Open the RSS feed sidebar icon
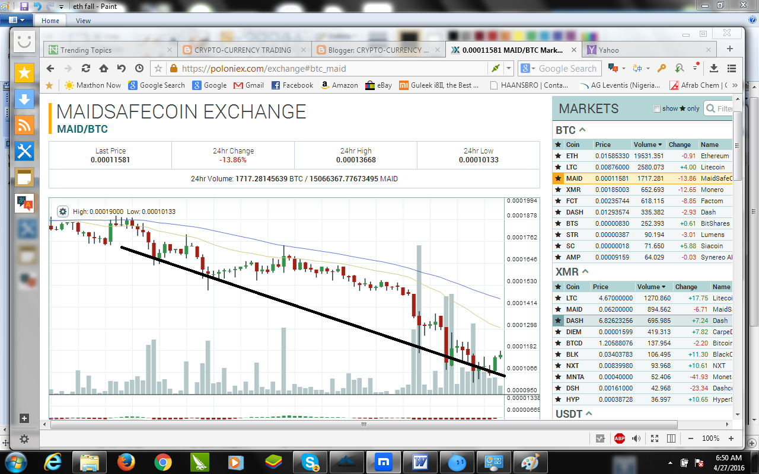Image resolution: width=759 pixels, height=474 pixels. (x=24, y=125)
